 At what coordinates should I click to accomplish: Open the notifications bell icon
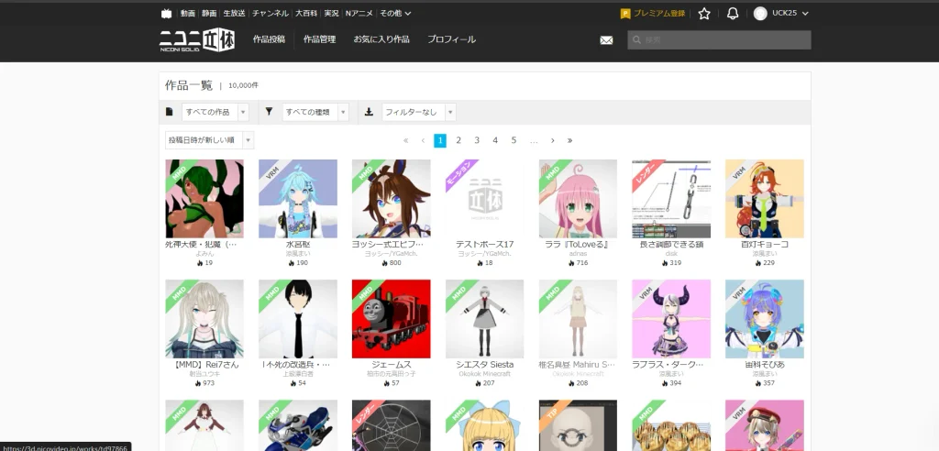733,13
